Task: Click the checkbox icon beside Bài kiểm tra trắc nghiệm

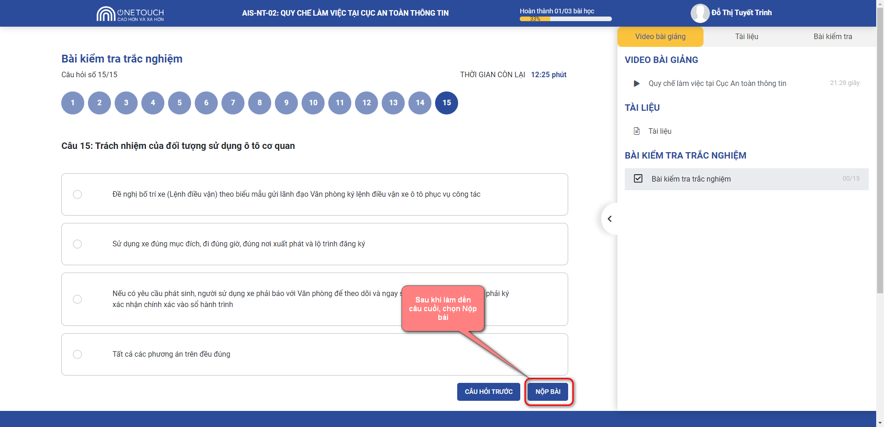Action: pyautogui.click(x=638, y=179)
